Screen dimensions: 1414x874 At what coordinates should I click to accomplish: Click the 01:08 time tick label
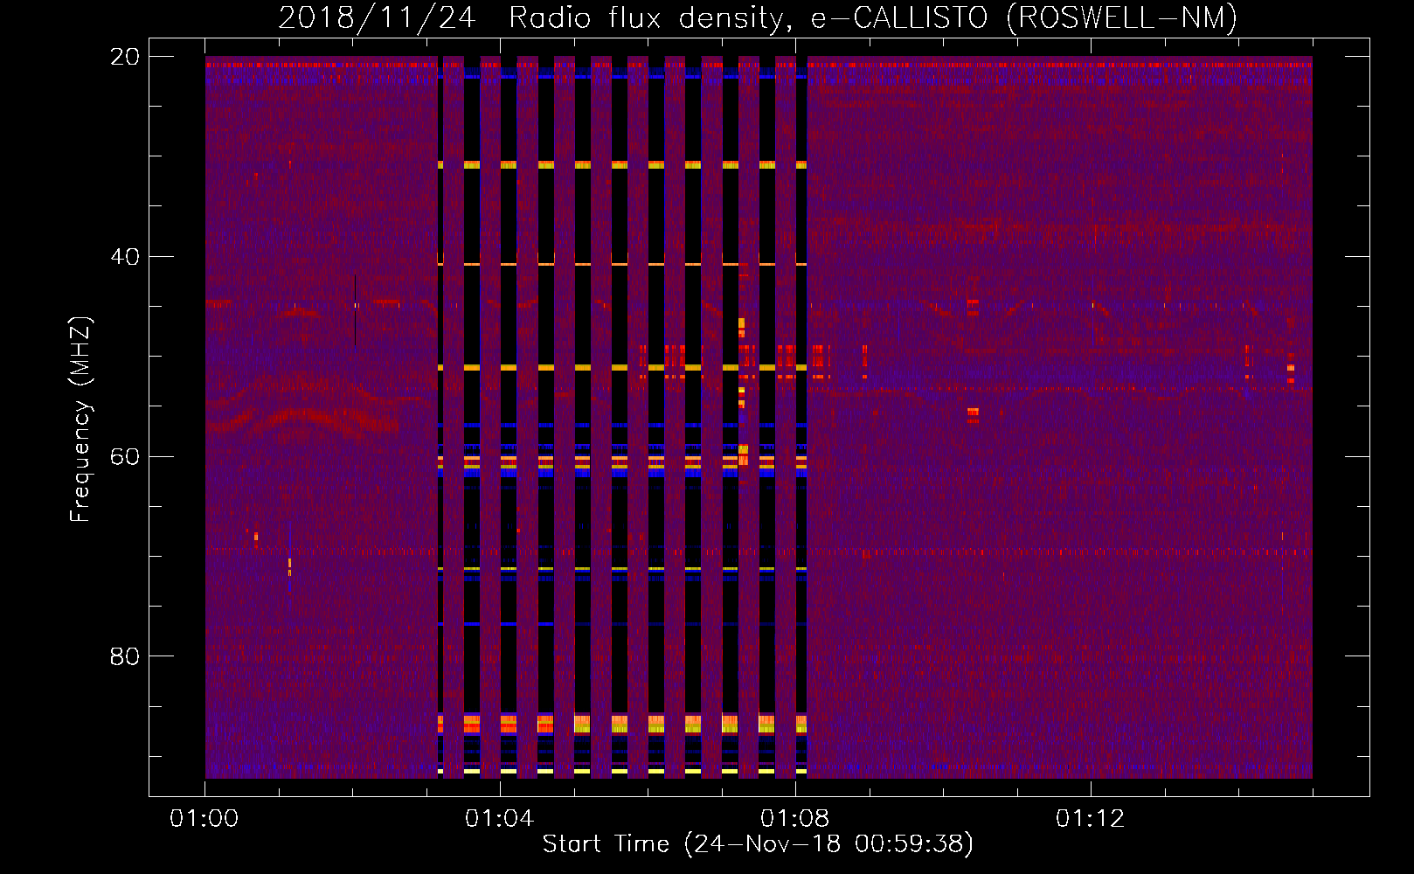click(x=794, y=818)
